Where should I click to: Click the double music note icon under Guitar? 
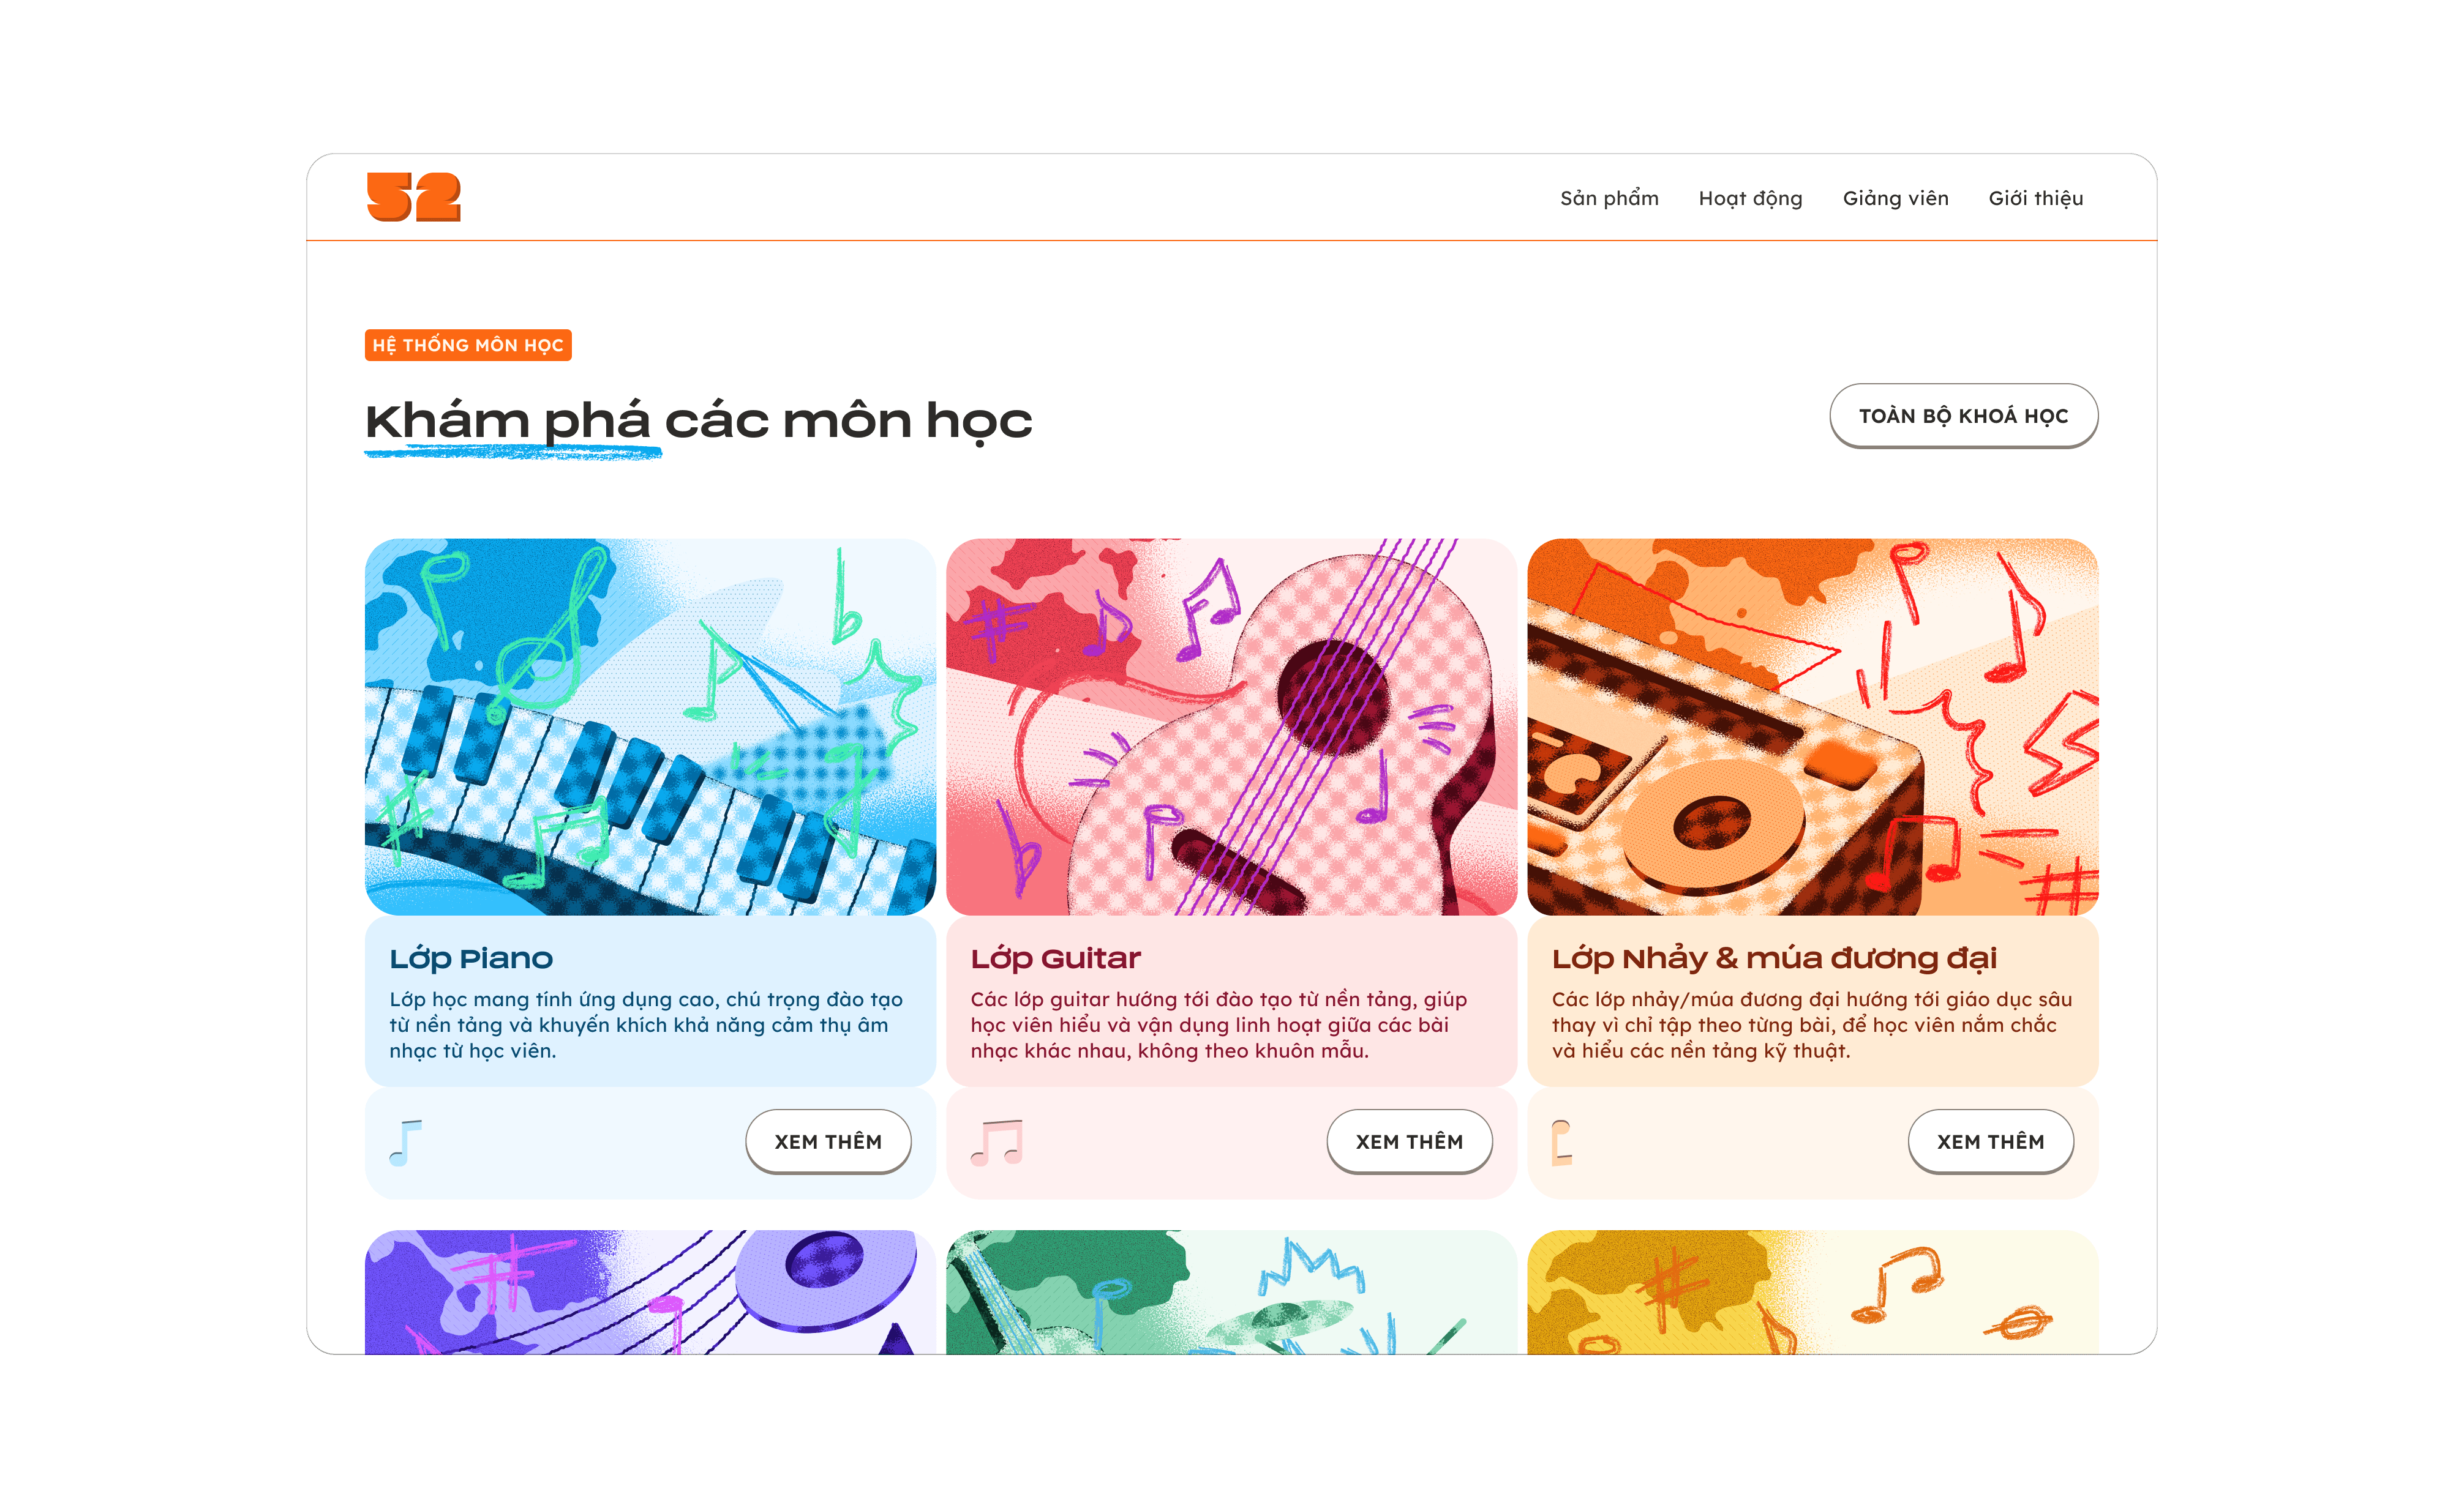(x=997, y=1142)
